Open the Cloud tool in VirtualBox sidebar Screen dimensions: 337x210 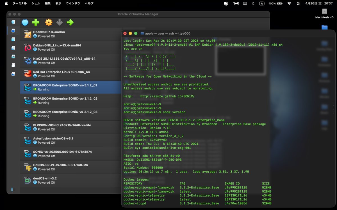(13, 65)
